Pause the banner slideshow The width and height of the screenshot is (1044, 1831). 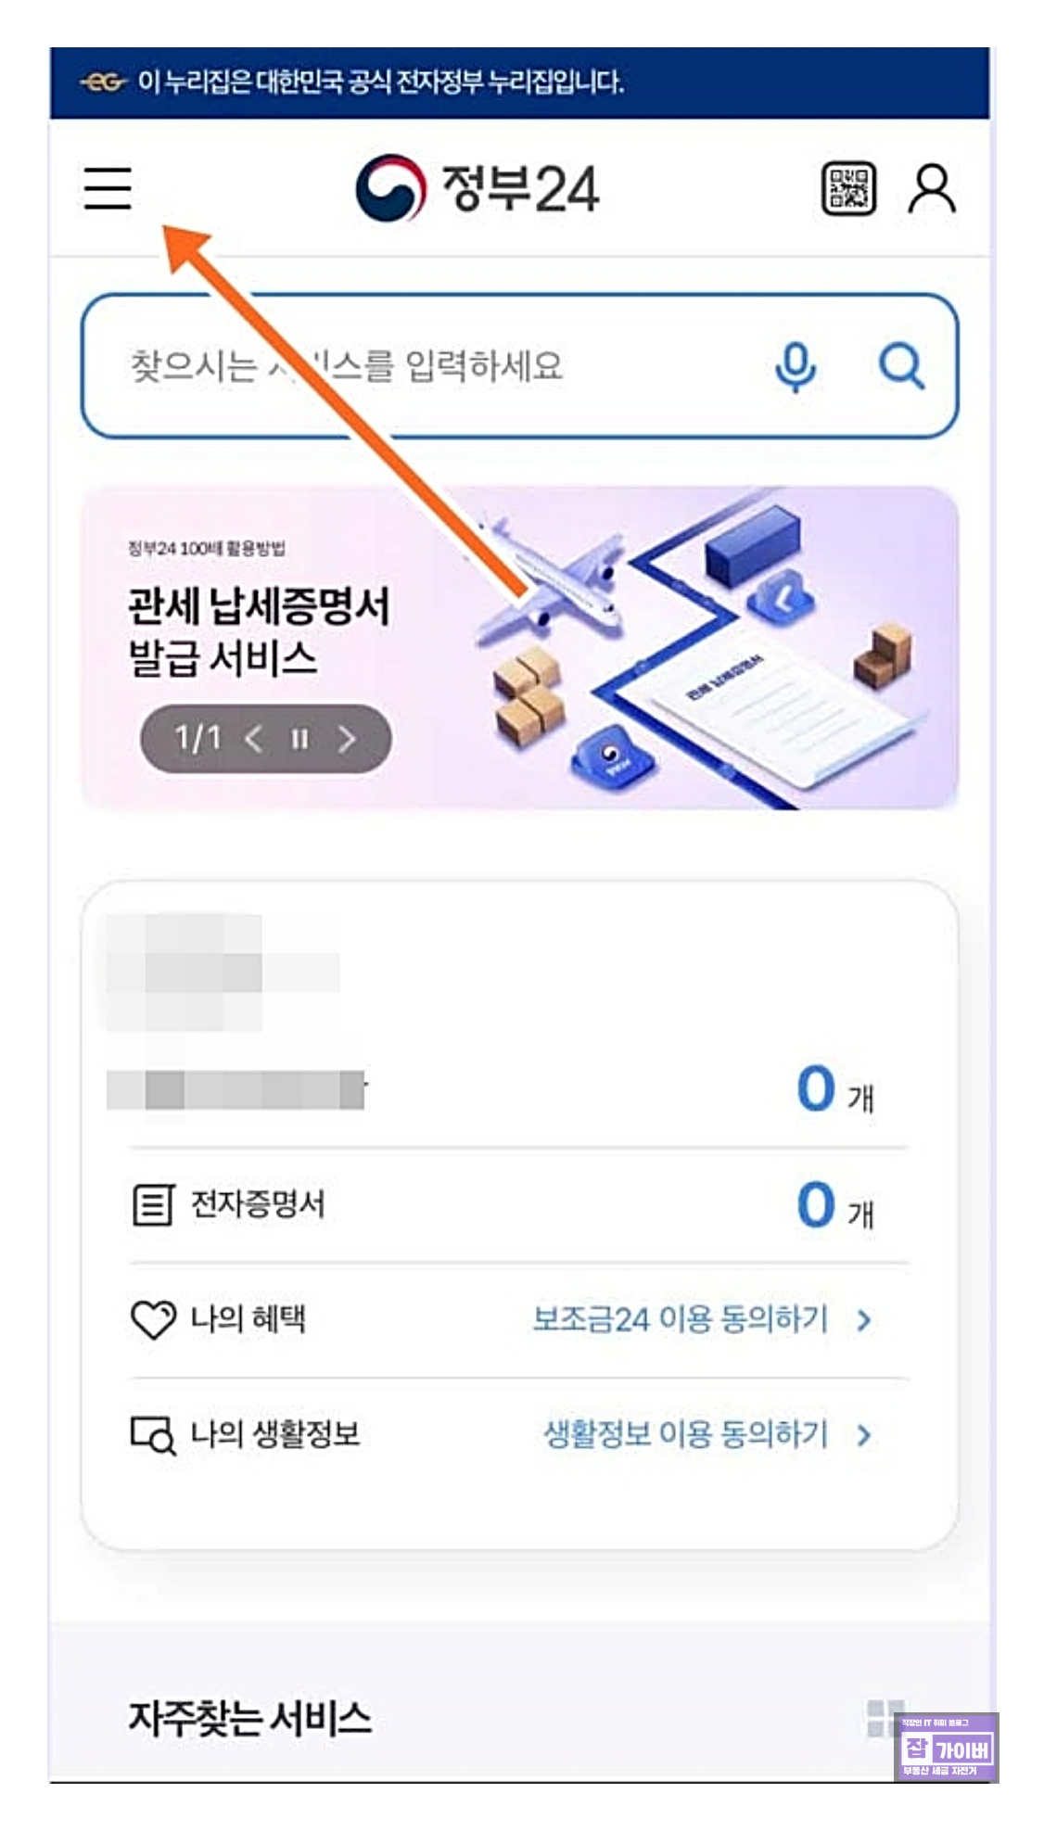299,739
